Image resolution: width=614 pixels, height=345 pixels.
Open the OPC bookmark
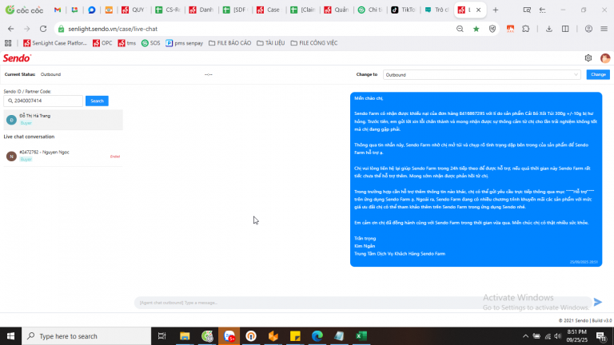(x=102, y=43)
